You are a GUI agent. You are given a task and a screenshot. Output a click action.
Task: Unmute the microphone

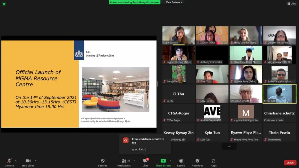coord(9,163)
